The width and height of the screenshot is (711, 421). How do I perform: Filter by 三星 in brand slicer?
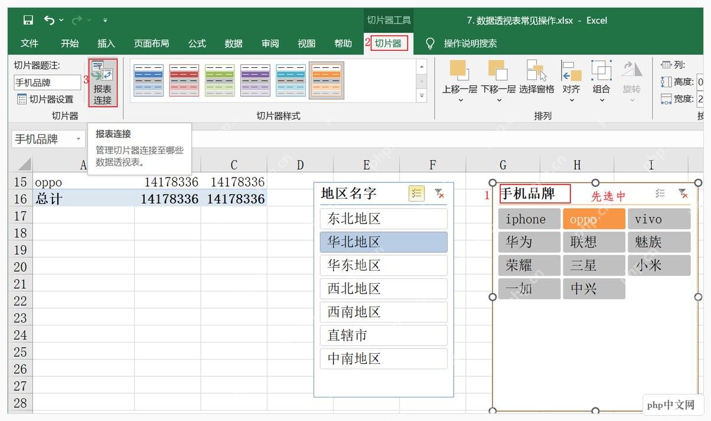[x=594, y=265]
